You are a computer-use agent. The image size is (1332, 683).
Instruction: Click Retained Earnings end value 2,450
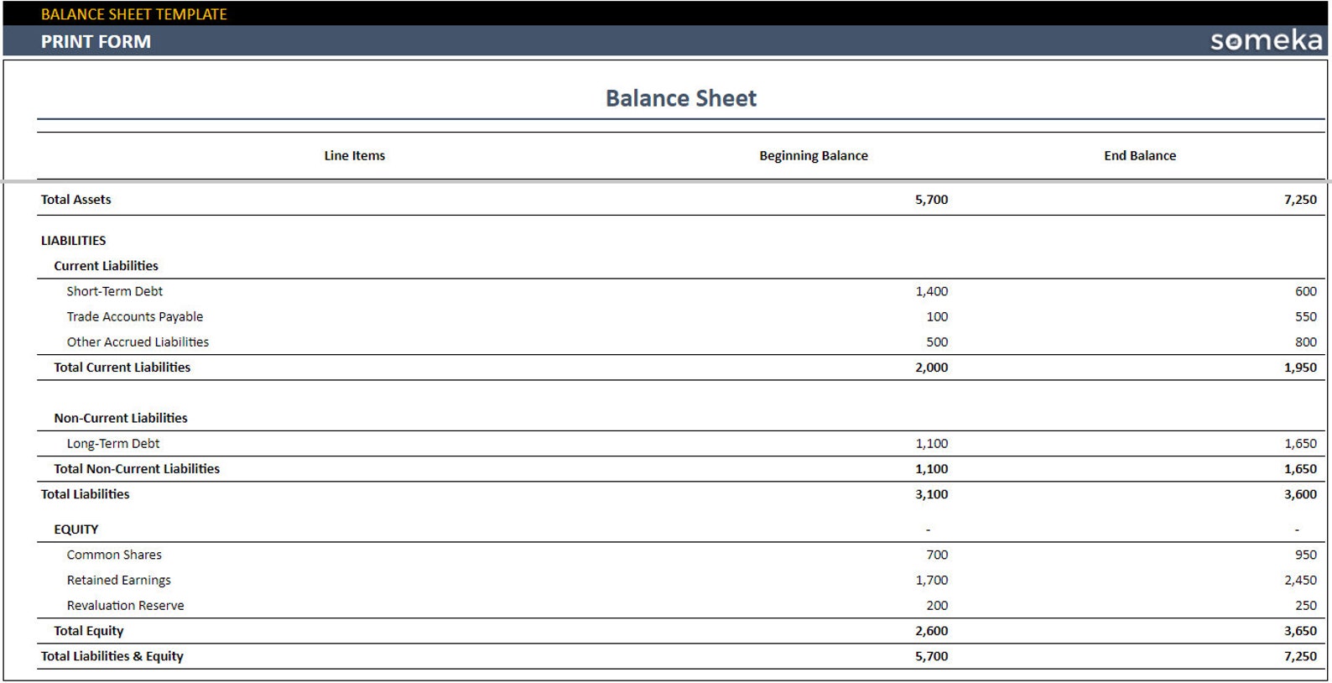1300,581
